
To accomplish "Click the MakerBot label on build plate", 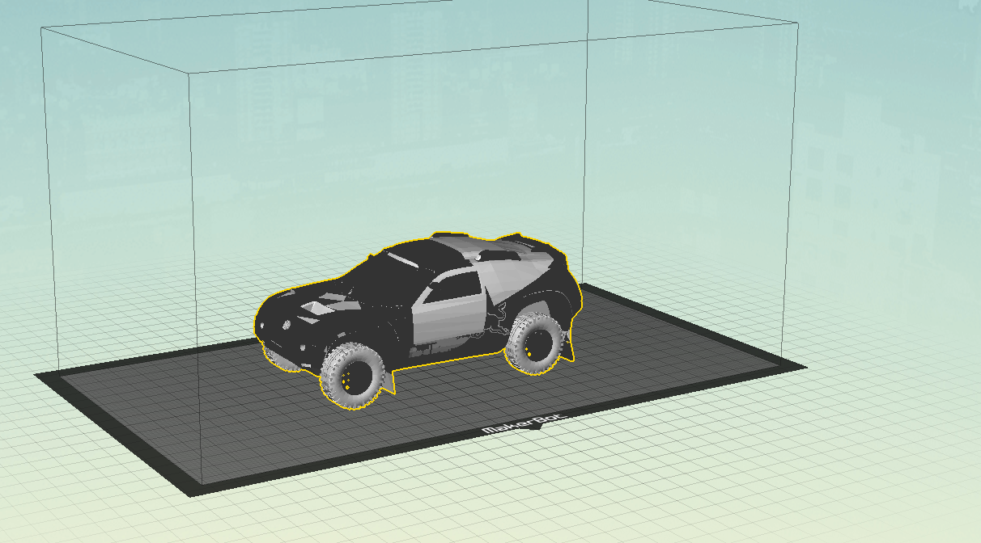I will coord(525,424).
